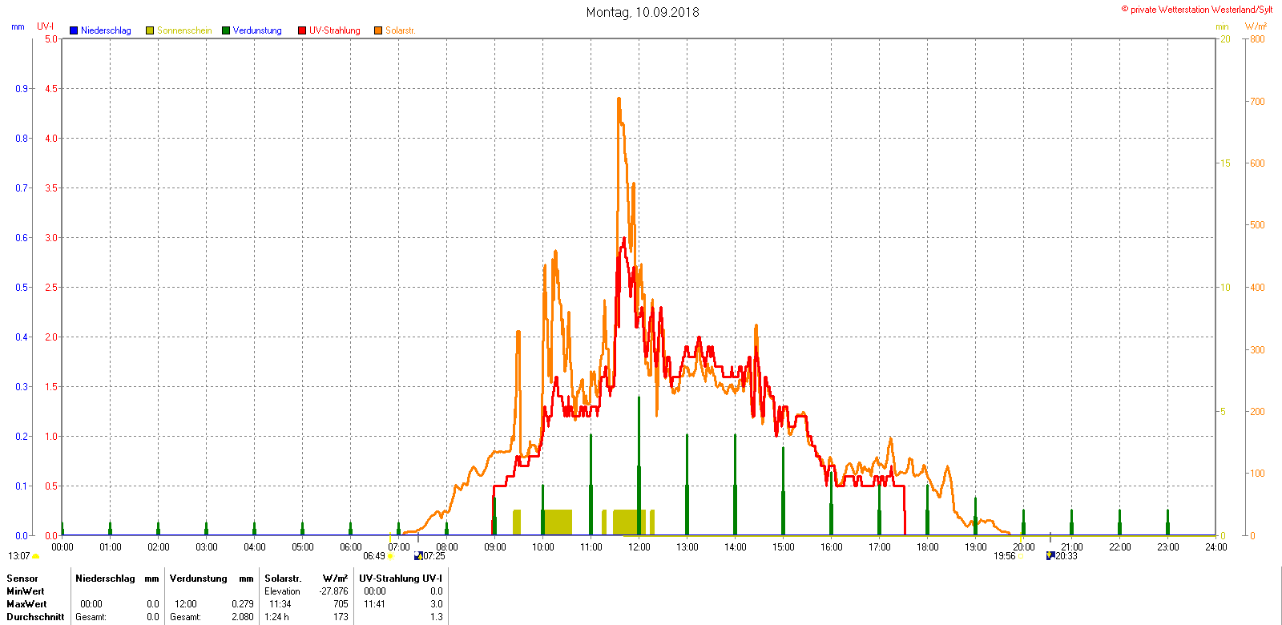Click the blue arrow icon beside 20:33
1282x625 pixels.
[x=1050, y=555]
